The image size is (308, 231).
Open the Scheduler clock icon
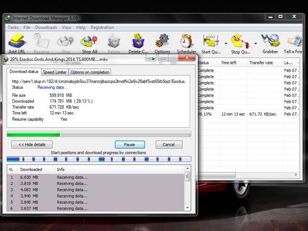pos(186,43)
